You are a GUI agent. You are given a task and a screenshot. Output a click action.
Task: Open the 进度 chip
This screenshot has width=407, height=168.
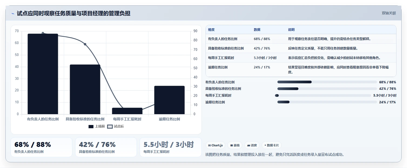(x=252, y=145)
